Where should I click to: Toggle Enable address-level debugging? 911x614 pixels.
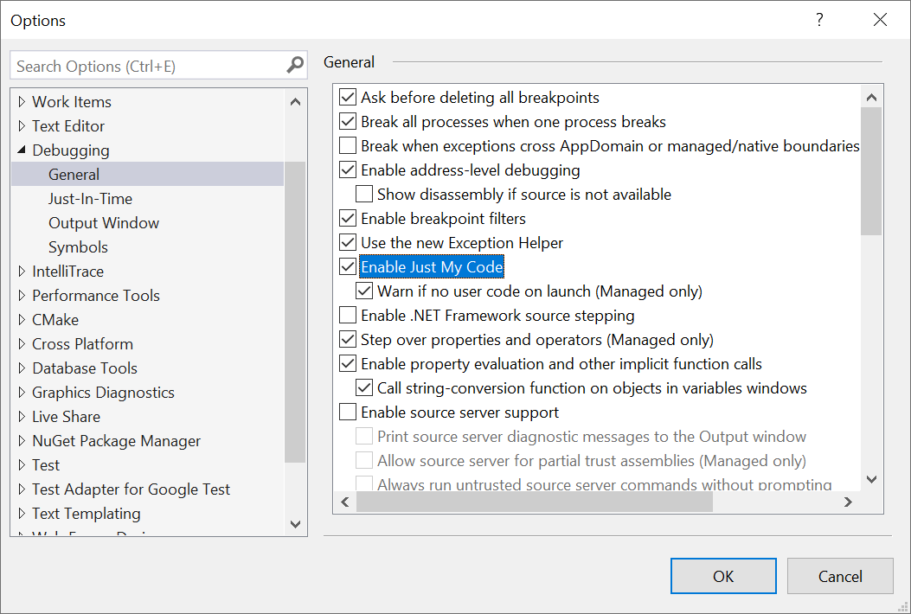pos(348,169)
